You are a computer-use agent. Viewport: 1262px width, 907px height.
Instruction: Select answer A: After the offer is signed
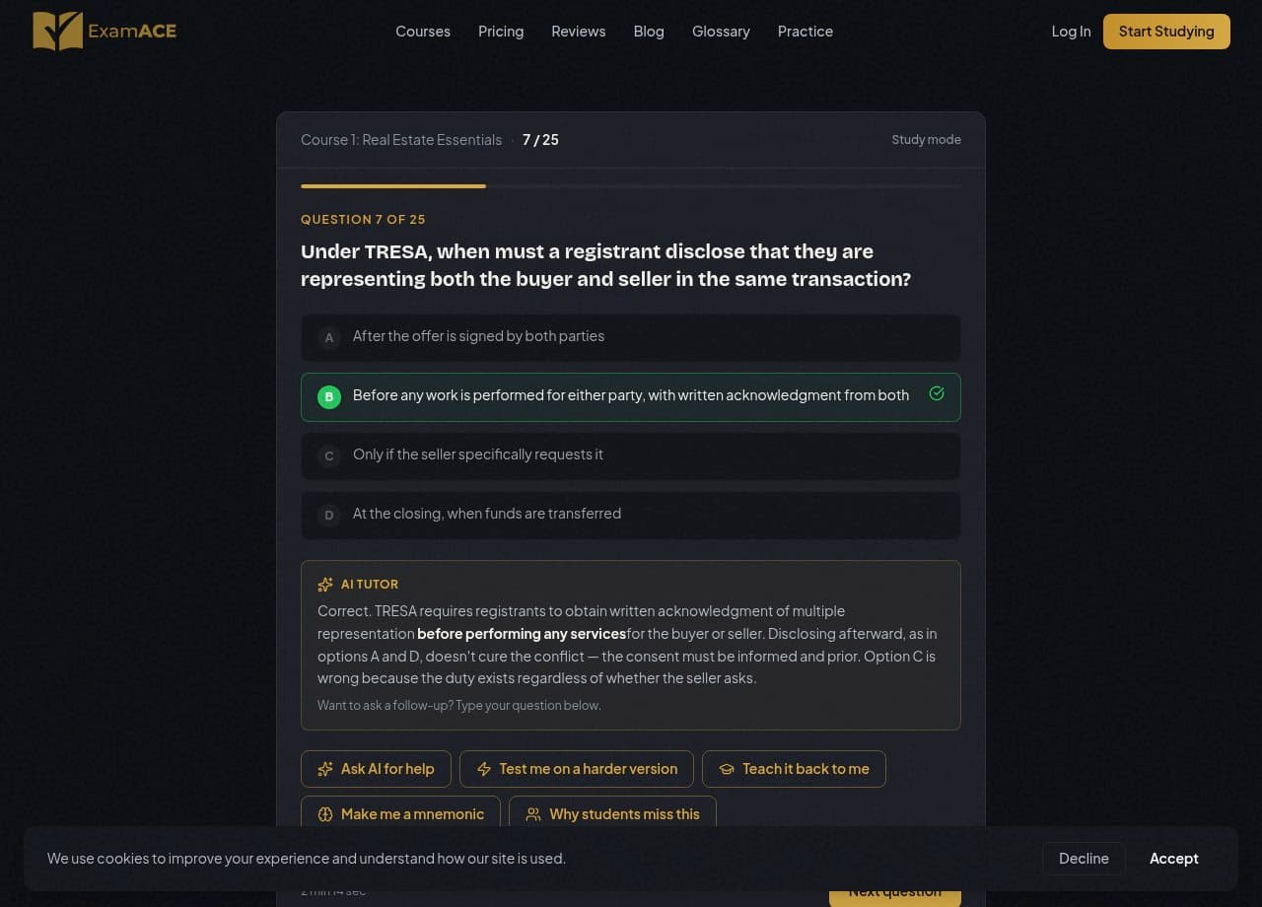coord(631,337)
